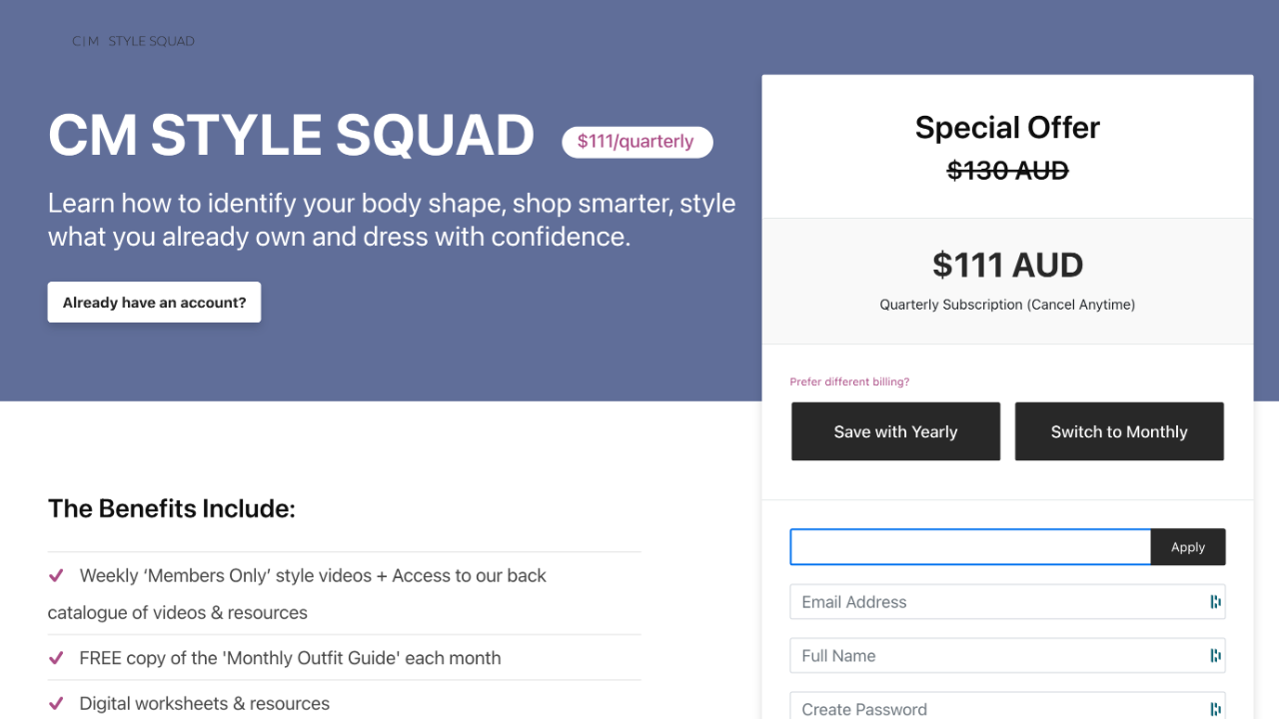The image size is (1279, 719).
Task: Click the Special Offer heading
Action: (1007, 128)
